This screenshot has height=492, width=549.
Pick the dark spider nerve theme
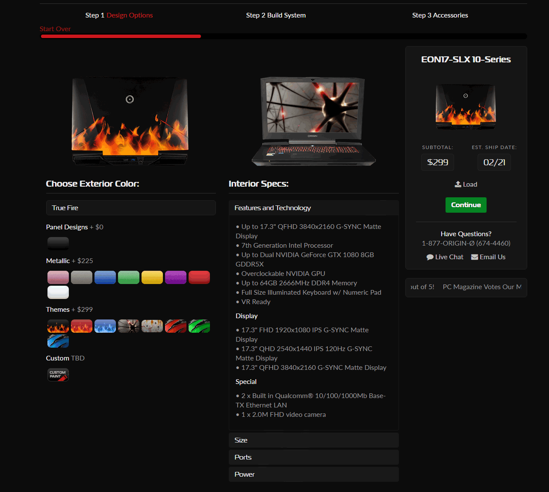129,326
